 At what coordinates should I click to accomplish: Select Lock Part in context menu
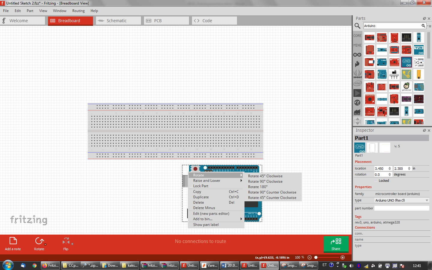tap(201, 186)
